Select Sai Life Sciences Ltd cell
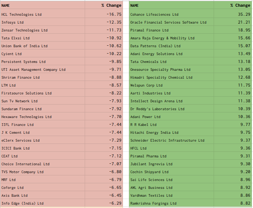This screenshot has width=253, height=208. coord(172,180)
